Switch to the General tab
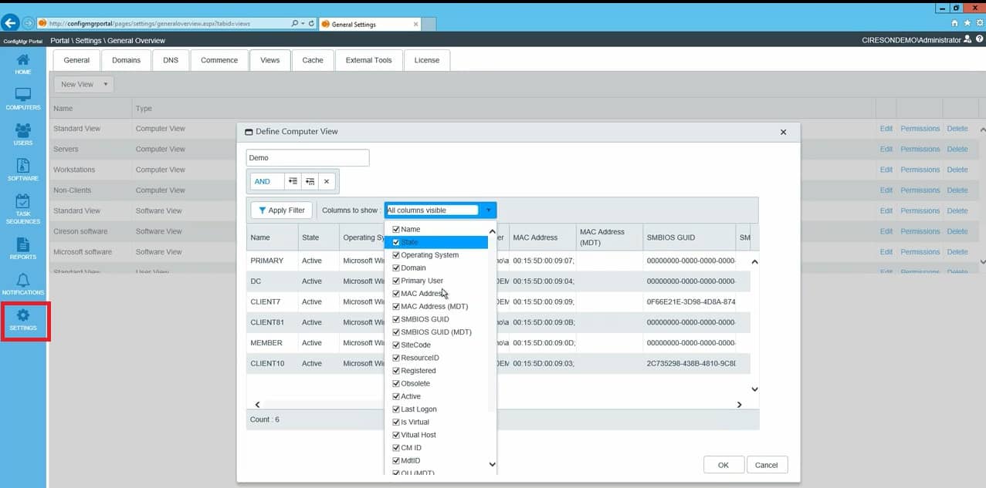This screenshot has height=488, width=986. pos(76,60)
